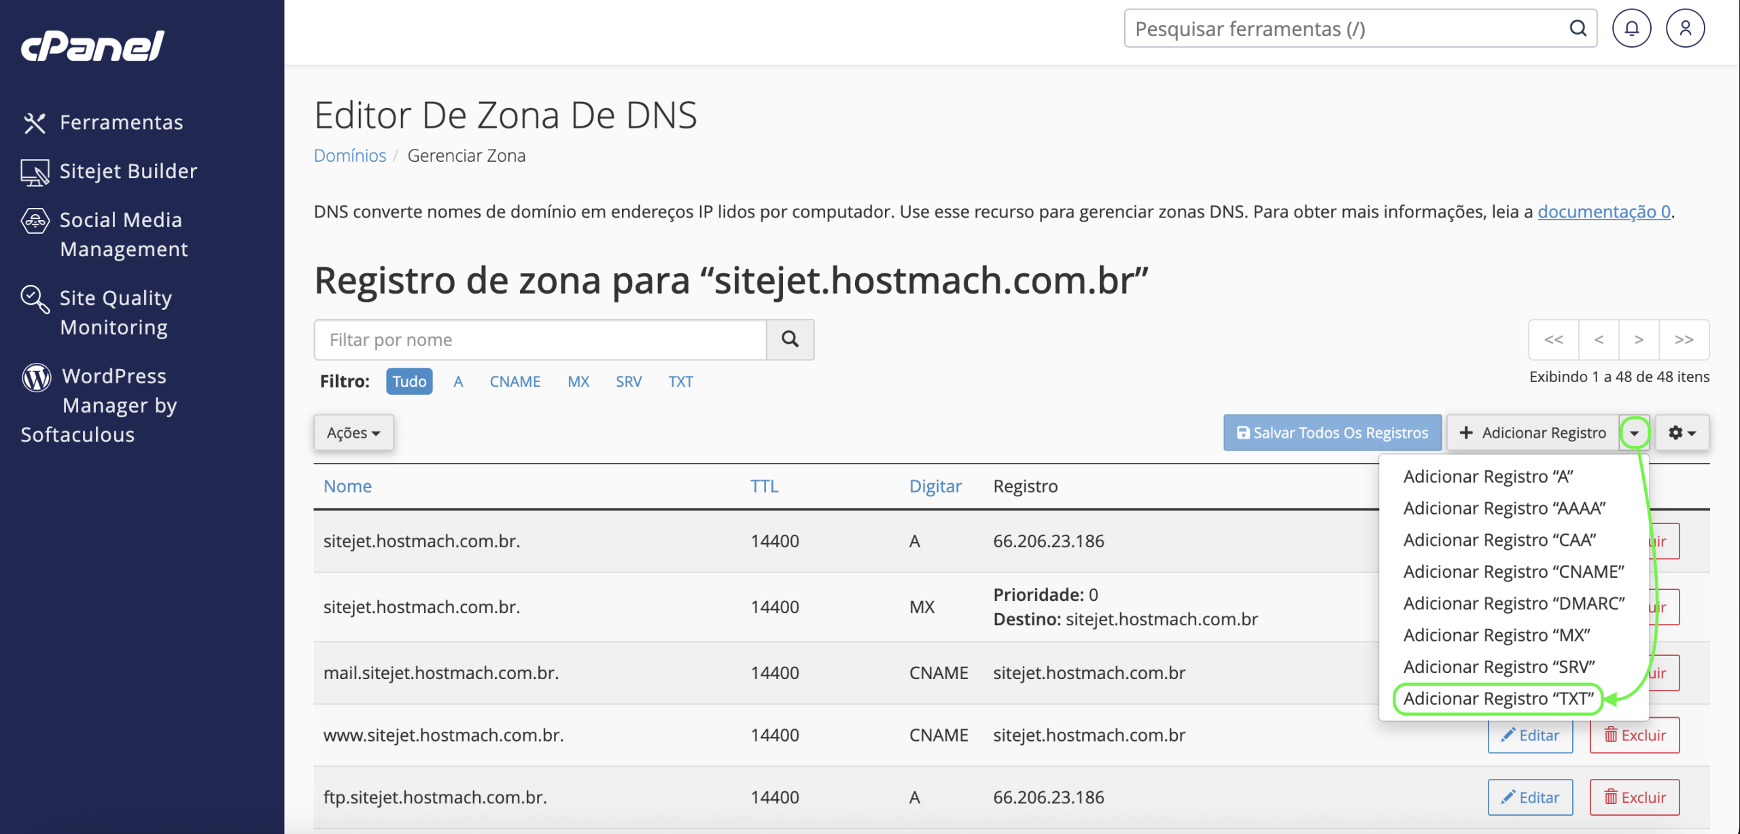Click the mail.sitejet.hostmach.com.br. name cell

pos(440,673)
